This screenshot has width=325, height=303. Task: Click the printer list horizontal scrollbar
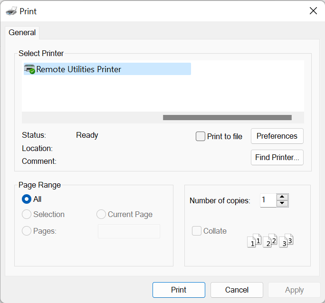click(x=227, y=117)
